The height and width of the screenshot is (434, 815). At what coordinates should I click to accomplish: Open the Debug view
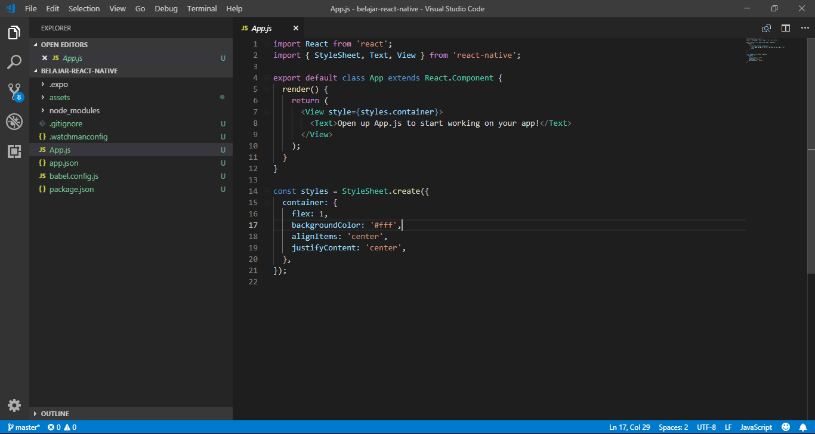coord(14,121)
